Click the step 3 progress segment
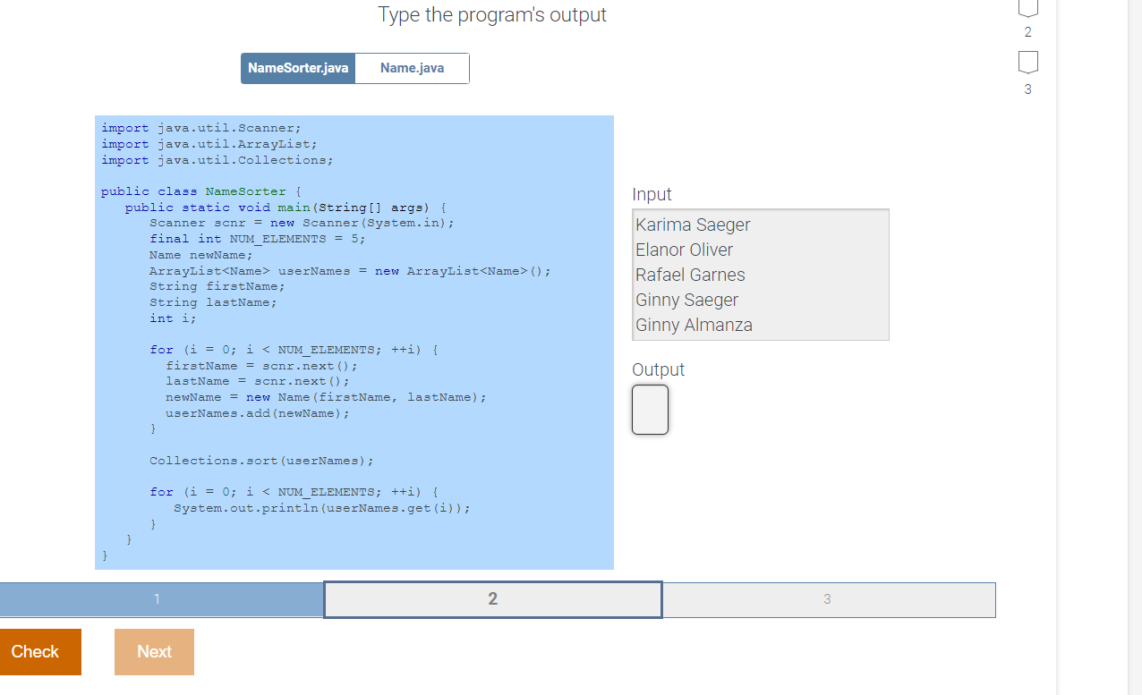 (x=828, y=599)
